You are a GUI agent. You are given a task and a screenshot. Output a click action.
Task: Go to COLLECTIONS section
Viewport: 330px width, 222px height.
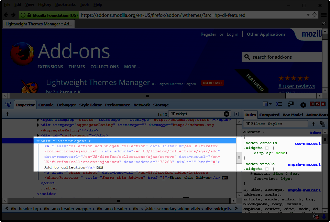point(104,67)
